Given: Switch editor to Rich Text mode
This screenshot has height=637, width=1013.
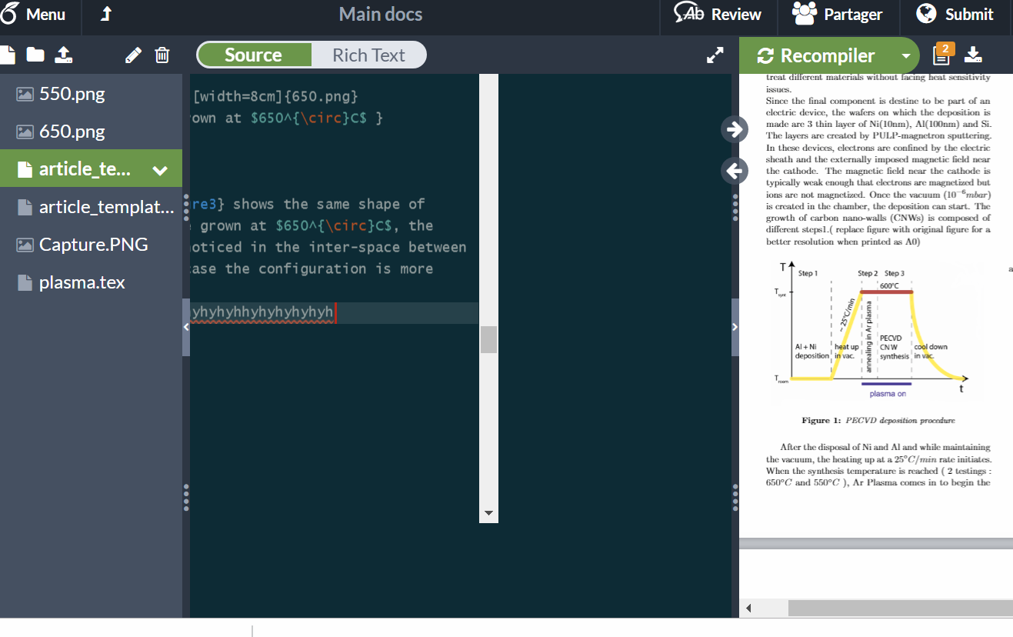Looking at the screenshot, I should point(368,55).
